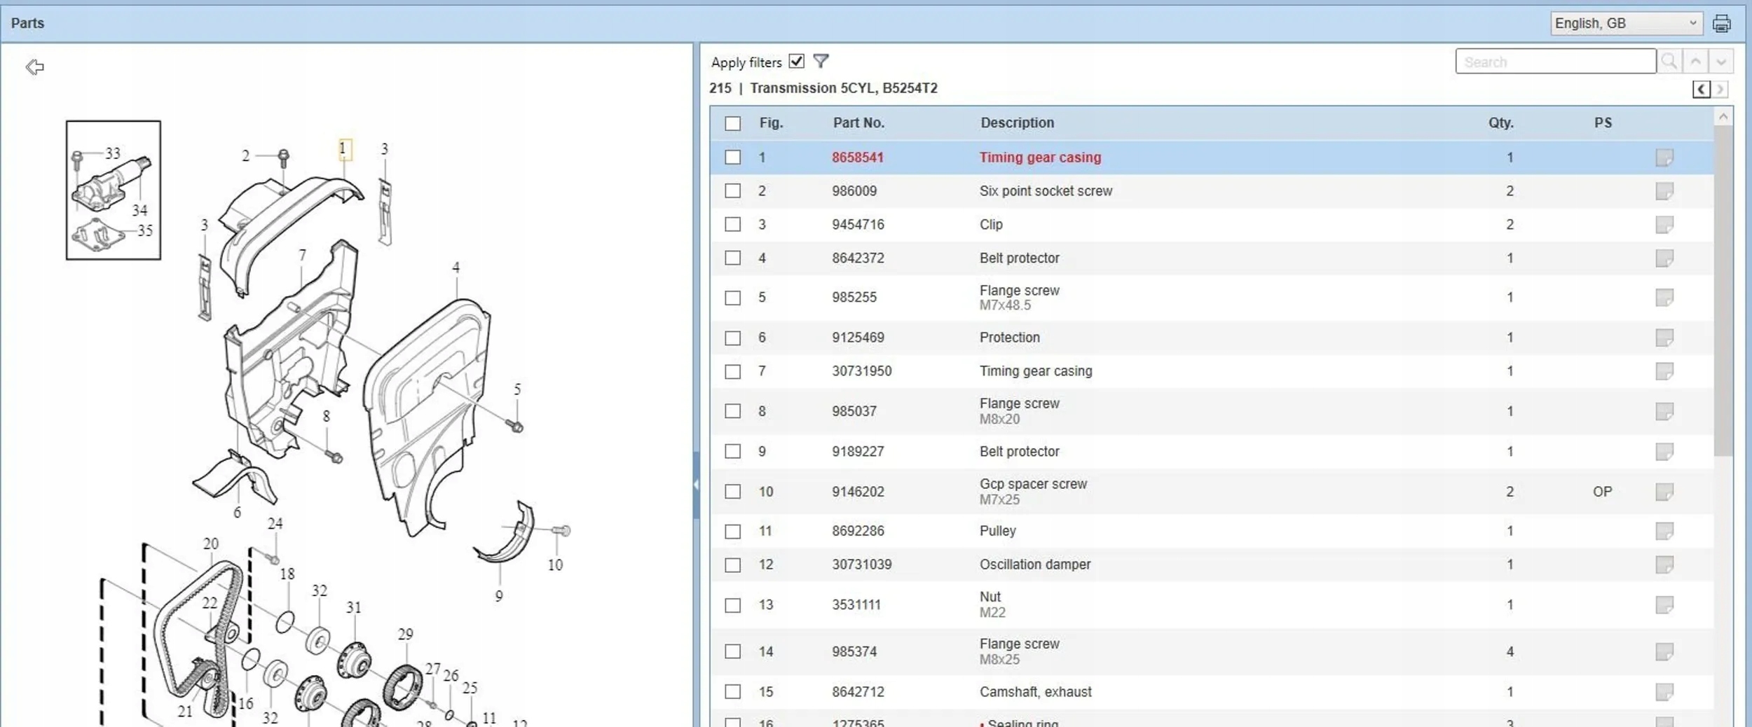Check the select-all checkbox in table header

click(732, 123)
